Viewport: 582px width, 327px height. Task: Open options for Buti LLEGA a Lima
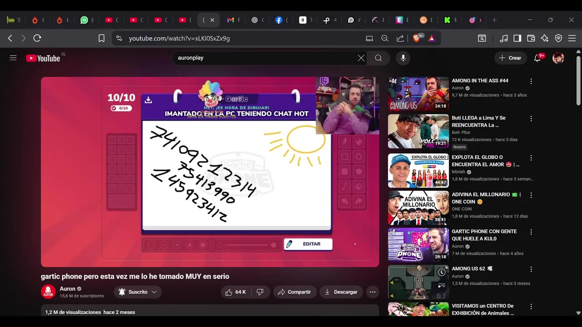coord(531,119)
